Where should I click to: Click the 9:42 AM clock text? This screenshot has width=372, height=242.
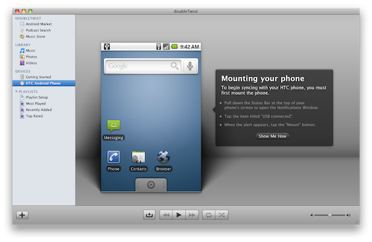pos(190,47)
